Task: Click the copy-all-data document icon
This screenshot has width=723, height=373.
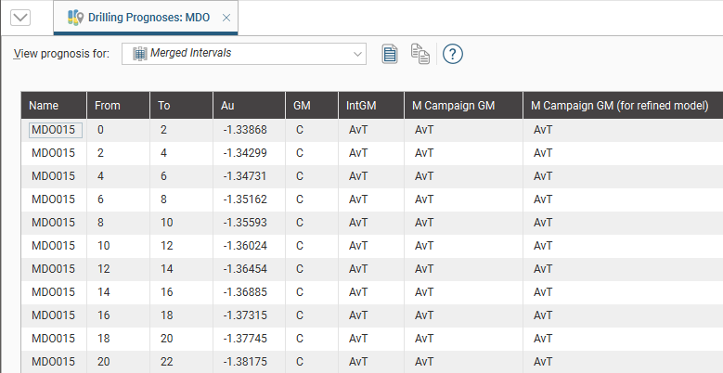Action: tap(391, 54)
